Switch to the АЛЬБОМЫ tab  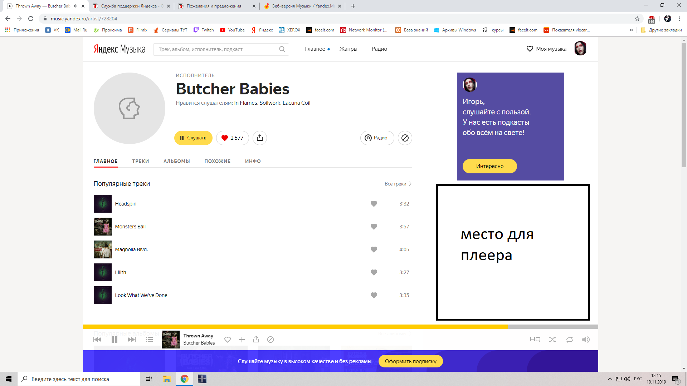click(x=177, y=161)
